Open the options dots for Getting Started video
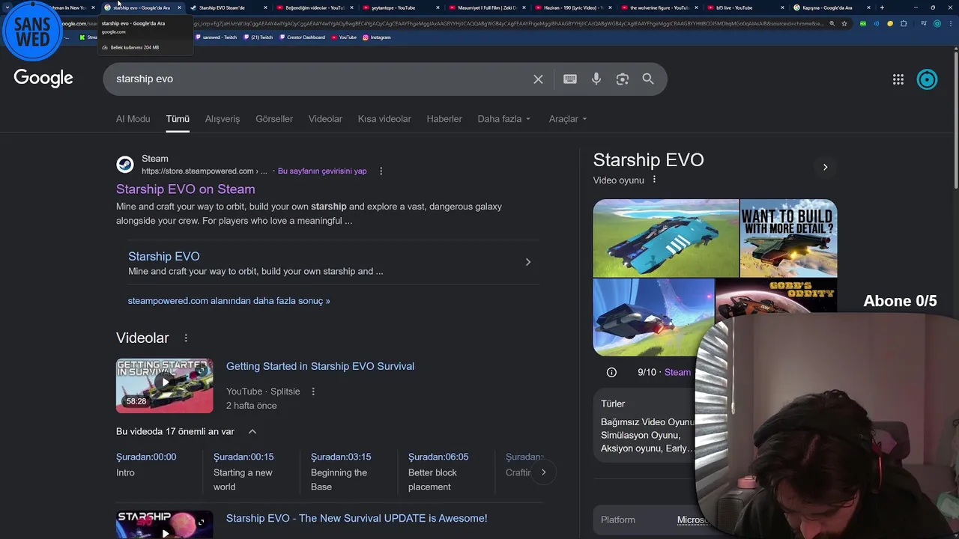This screenshot has width=959, height=539. tap(313, 392)
